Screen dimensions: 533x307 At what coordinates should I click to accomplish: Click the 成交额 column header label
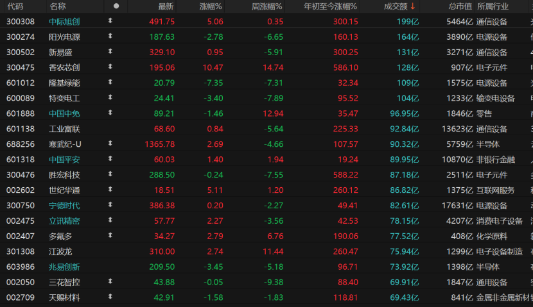click(396, 6)
